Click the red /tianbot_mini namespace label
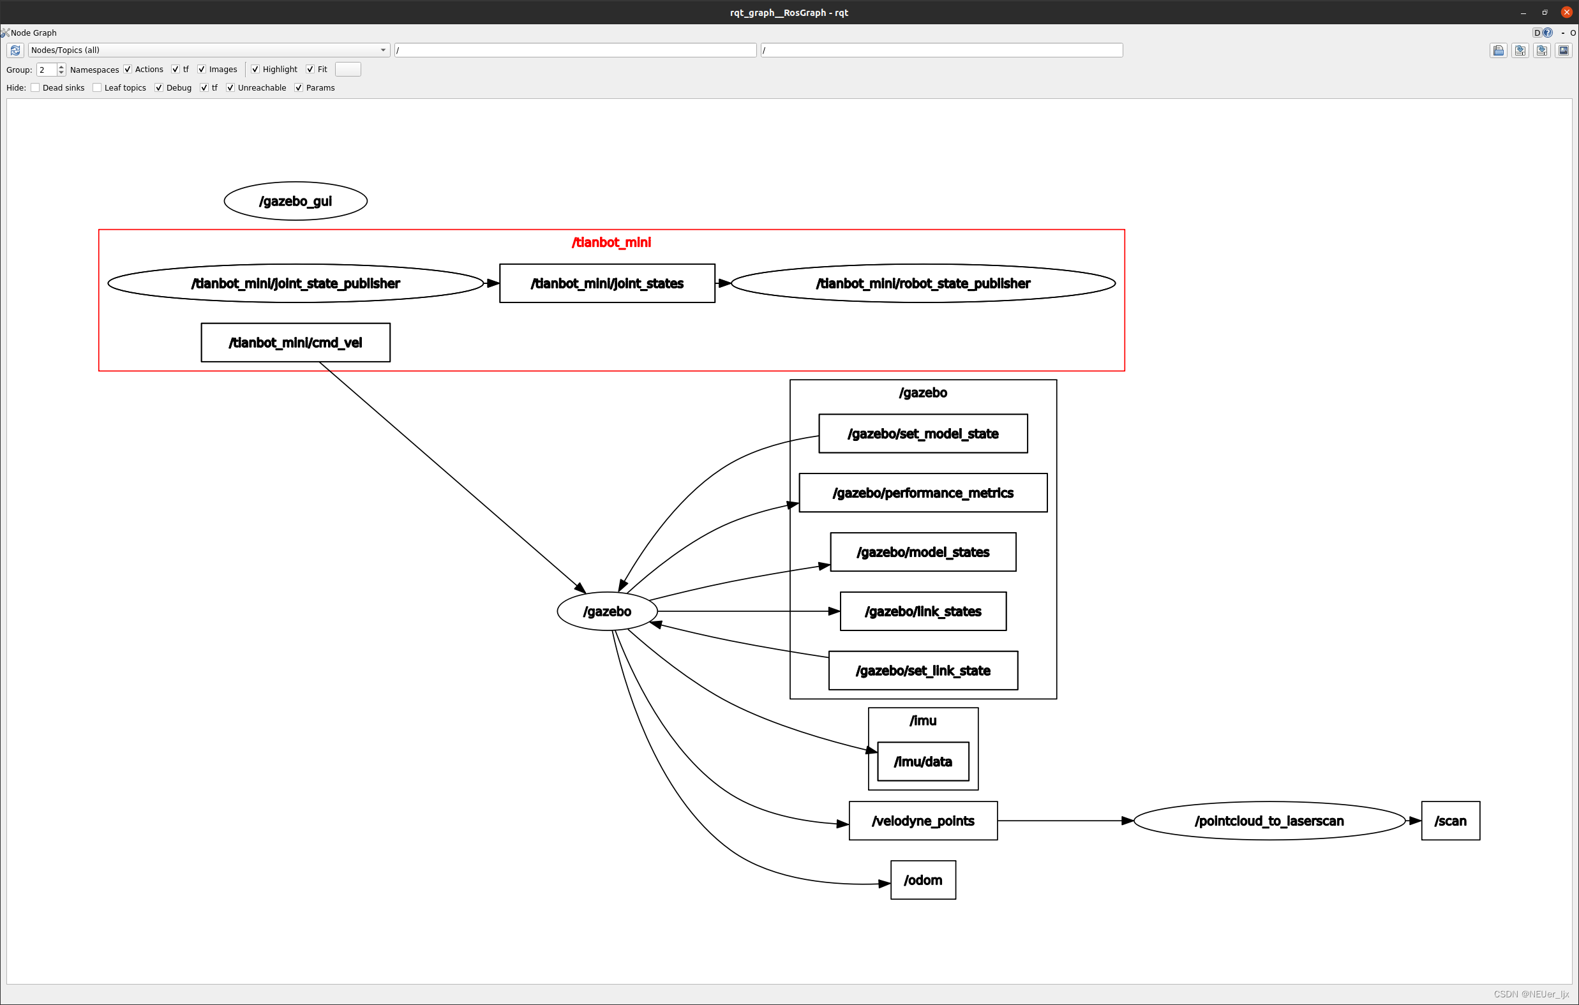The height and width of the screenshot is (1005, 1579). (x=611, y=242)
